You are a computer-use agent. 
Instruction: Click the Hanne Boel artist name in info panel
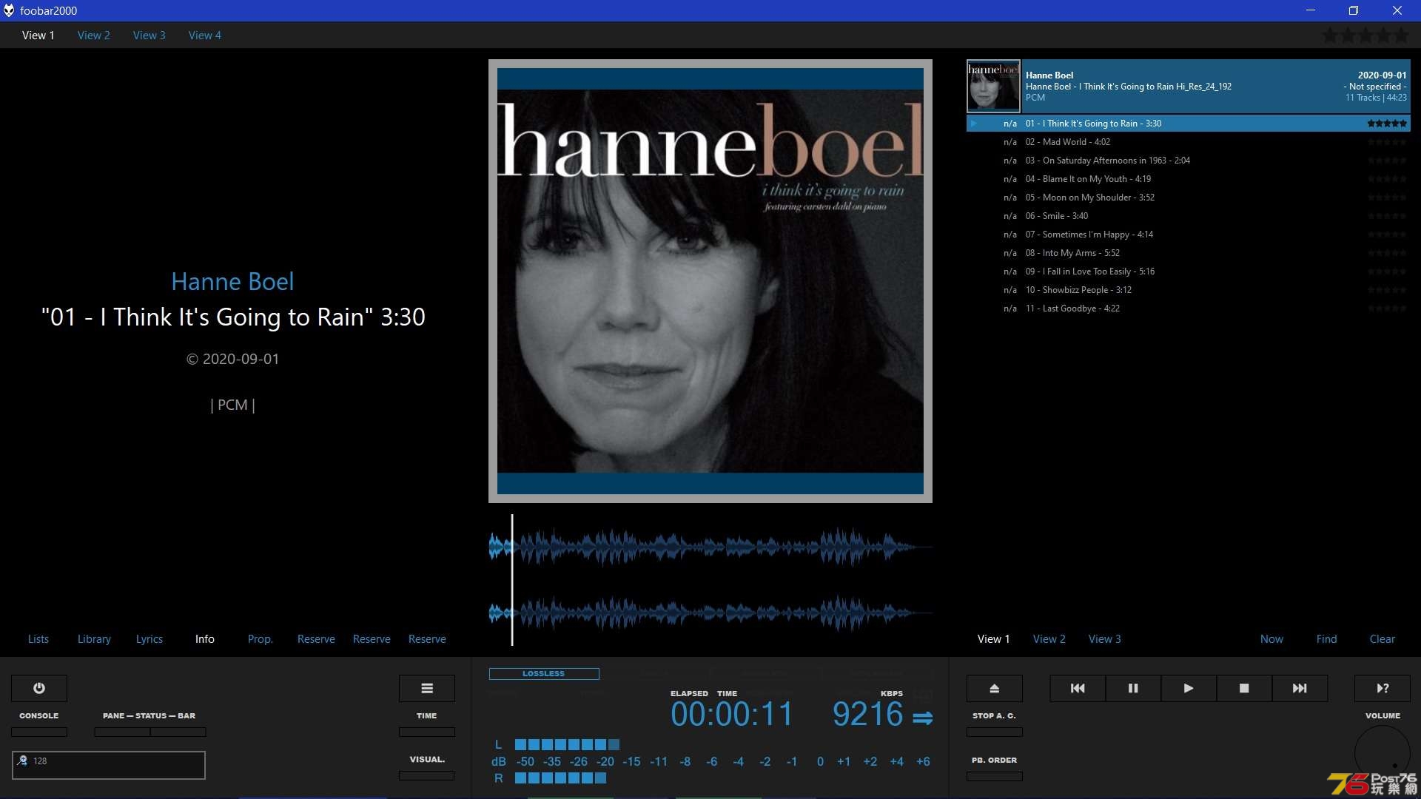click(232, 281)
